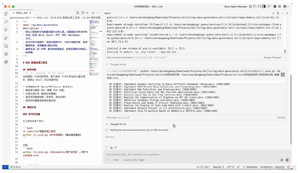Stop the agent with red stop button
Image resolution: width=298 pixels, height=173 pixels.
(287, 160)
